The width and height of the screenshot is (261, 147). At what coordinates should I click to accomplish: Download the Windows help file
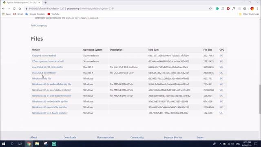click(42, 78)
